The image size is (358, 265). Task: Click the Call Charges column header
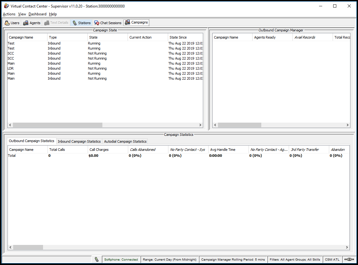coord(108,150)
